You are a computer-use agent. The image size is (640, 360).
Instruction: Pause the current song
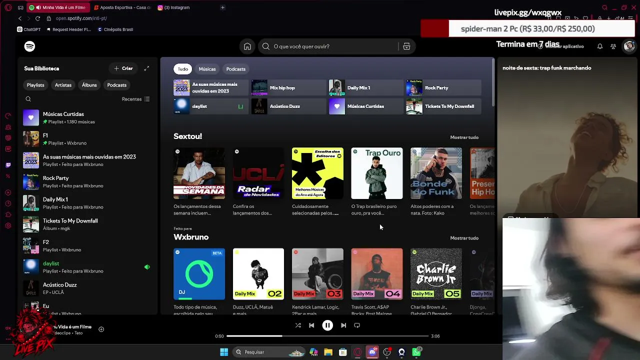[327, 325]
